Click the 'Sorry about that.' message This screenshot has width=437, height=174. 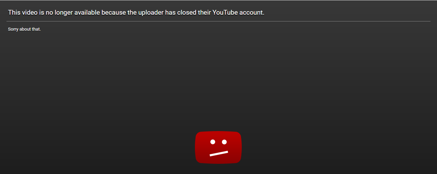point(24,29)
